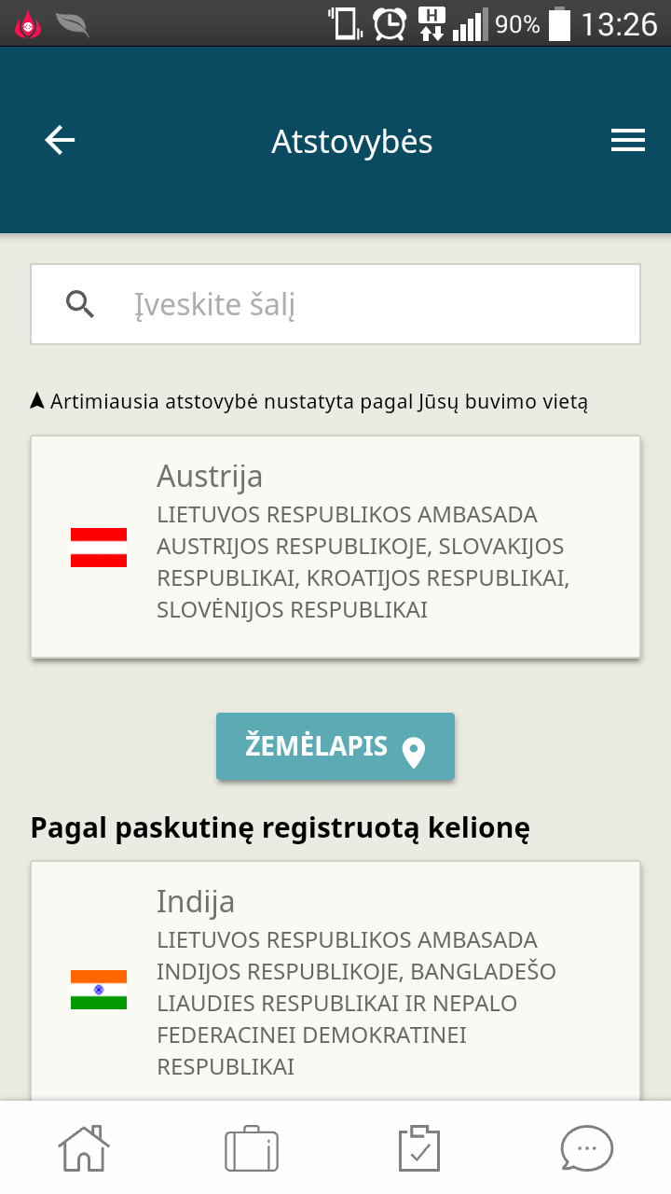This screenshot has width=671, height=1194.
Task: Open the hamburger menu
Action: click(627, 141)
